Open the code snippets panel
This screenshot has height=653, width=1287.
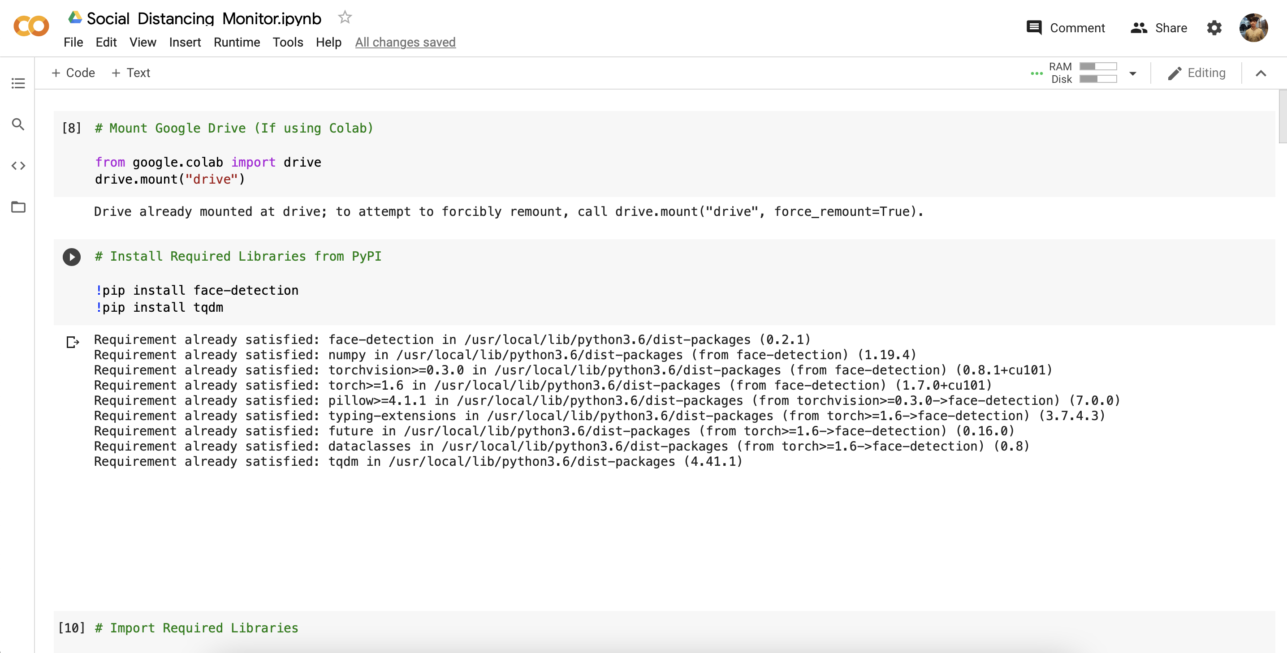(18, 166)
